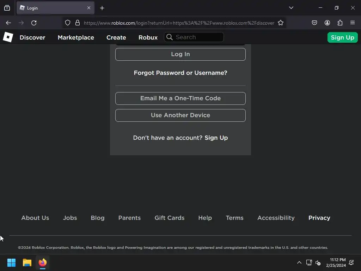361x271 pixels.
Task: Open the Create menu item
Action: 116,37
